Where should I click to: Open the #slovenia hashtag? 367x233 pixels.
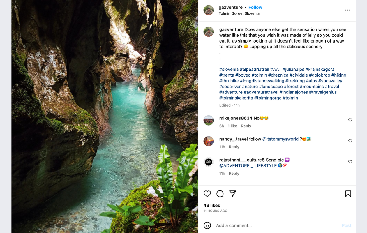(x=229, y=69)
